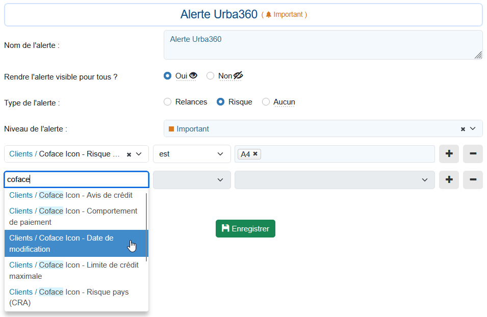Click the orange Important color square
Screen dimensions: 487x317
pos(171,129)
